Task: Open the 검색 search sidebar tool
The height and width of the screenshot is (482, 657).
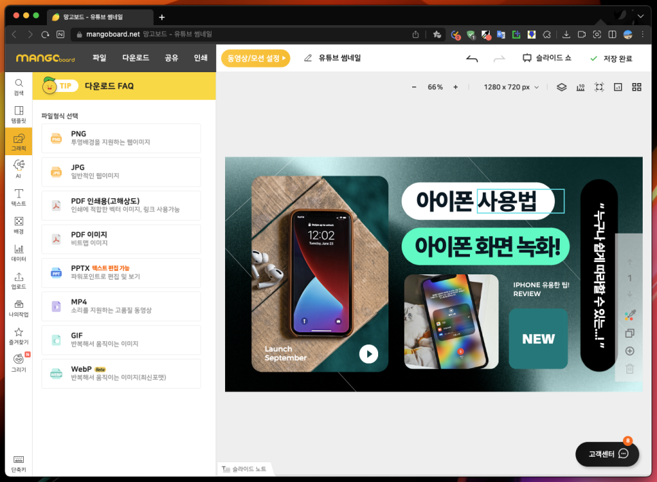Action: click(x=18, y=87)
